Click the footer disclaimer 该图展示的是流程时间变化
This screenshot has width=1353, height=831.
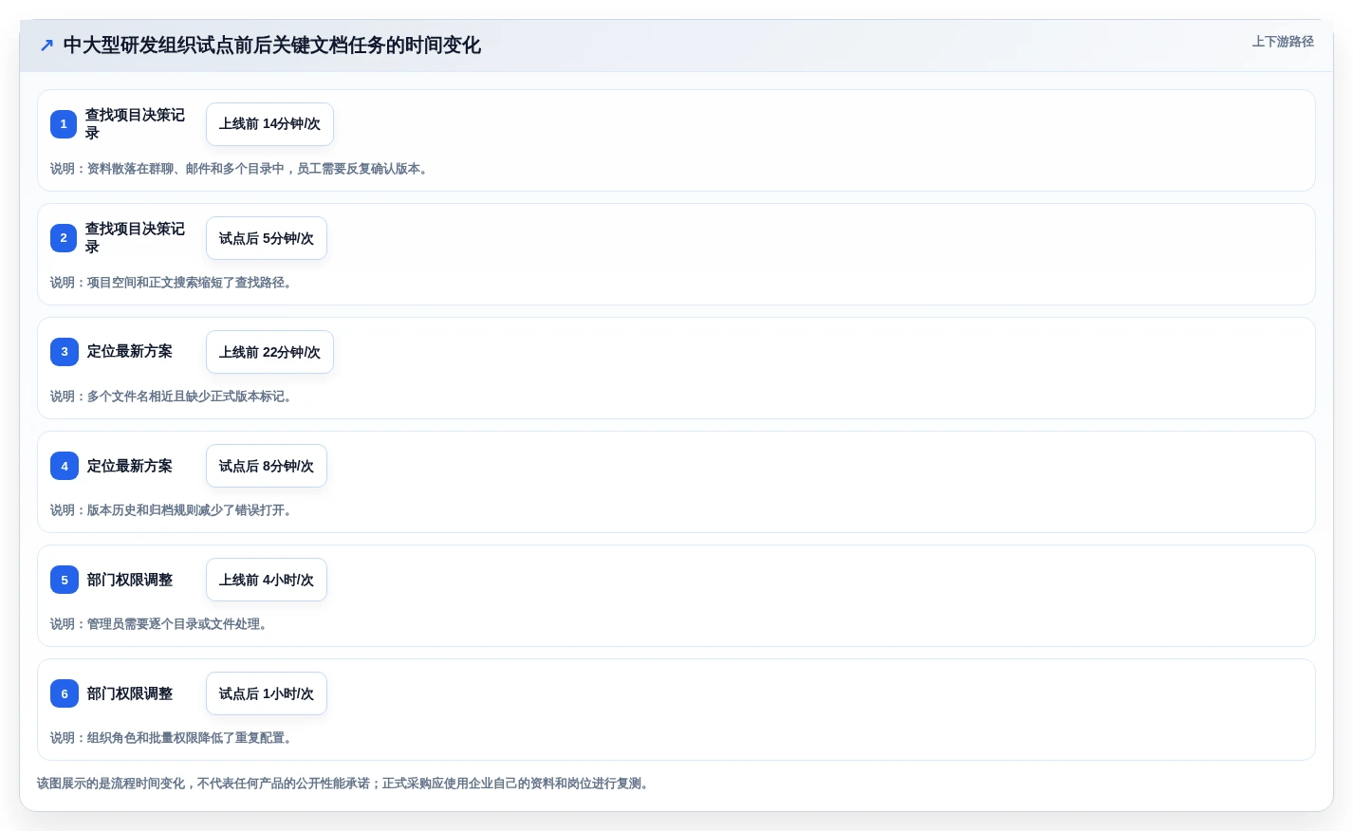(x=345, y=784)
